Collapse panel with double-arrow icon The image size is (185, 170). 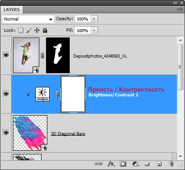pyautogui.click(x=175, y=3)
